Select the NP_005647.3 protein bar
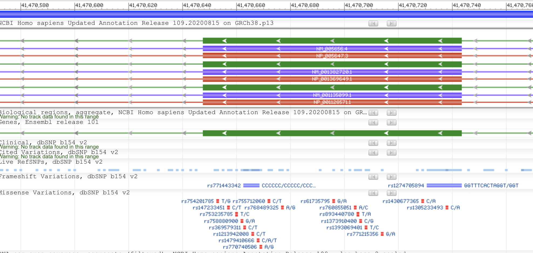The image size is (533, 253). [x=332, y=56]
